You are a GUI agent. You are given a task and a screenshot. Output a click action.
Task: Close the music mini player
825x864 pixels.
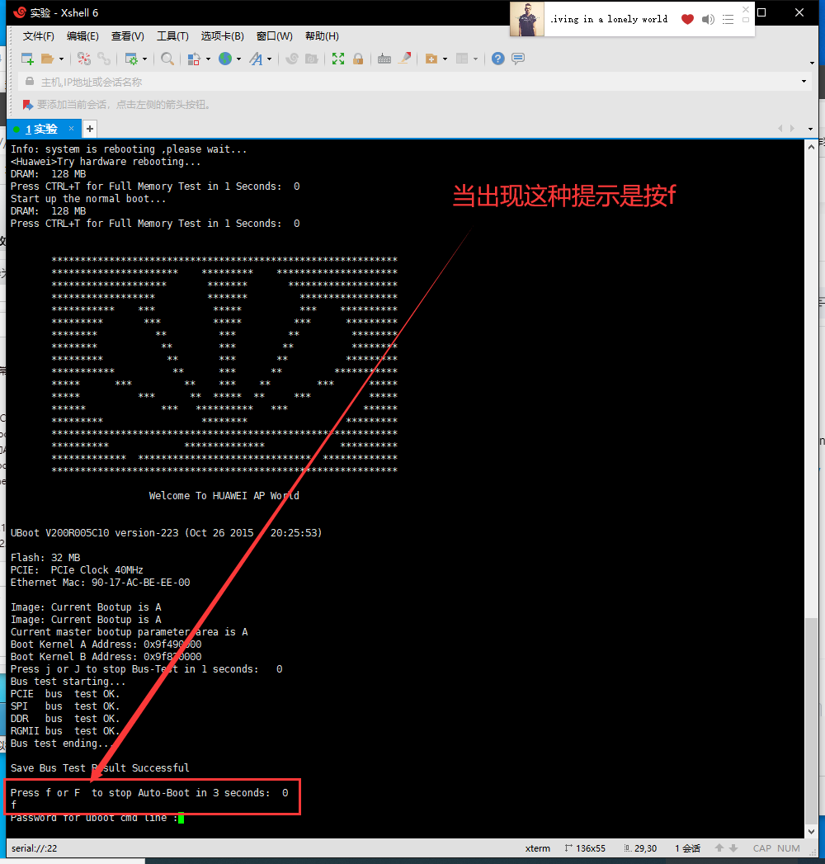click(x=746, y=9)
